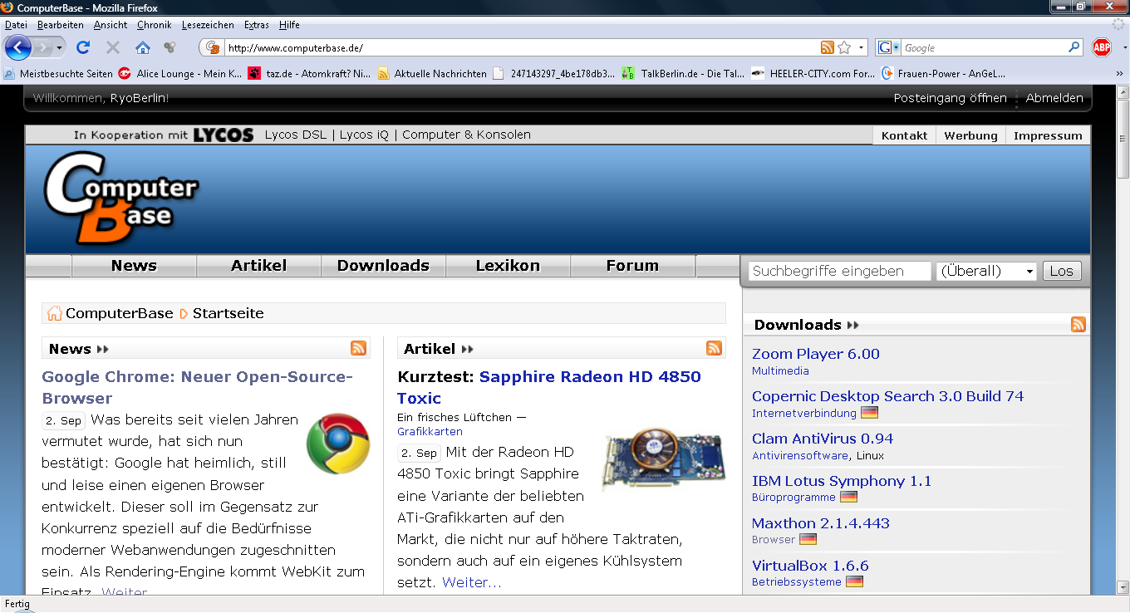The image size is (1130, 613).
Task: Open the Werbung page tab
Action: 970,135
